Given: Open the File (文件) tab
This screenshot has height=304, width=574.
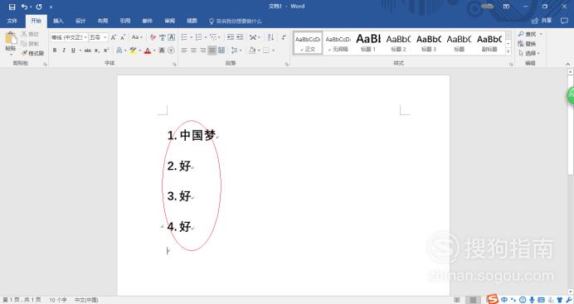Looking at the screenshot, I should pyautogui.click(x=12, y=21).
